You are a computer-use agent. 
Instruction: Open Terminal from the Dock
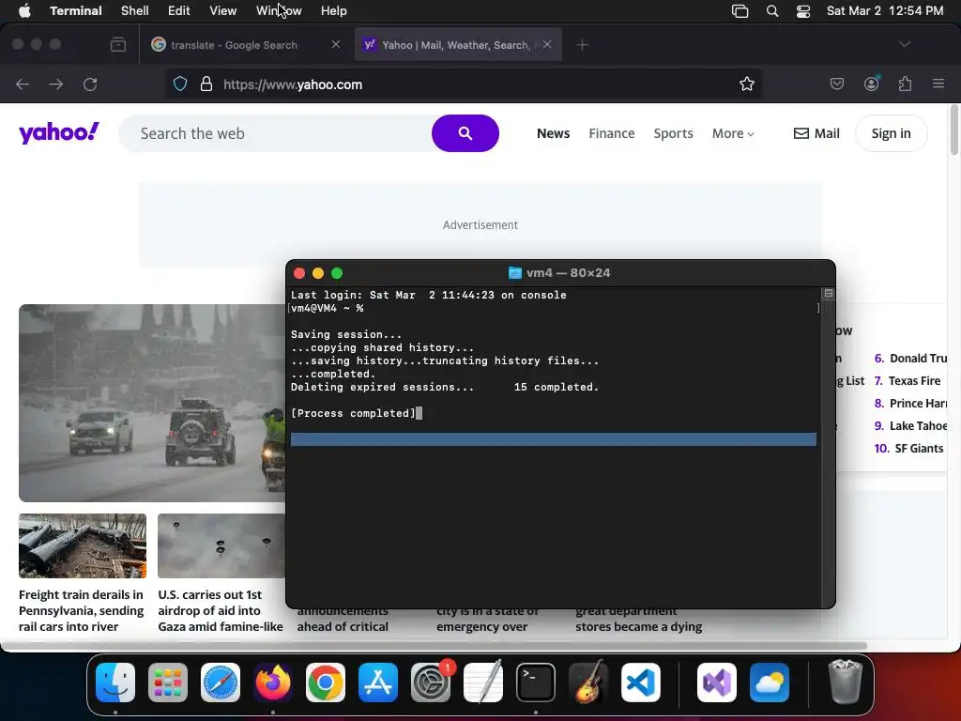(536, 683)
